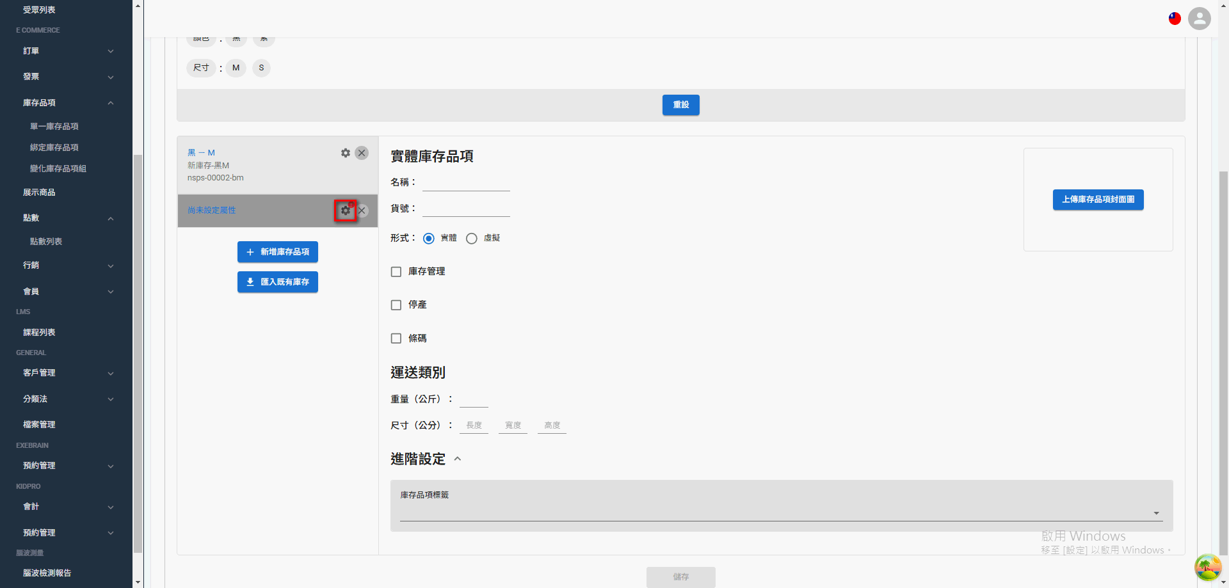
Task: Expand the 分類法 sidebar menu
Action: 111,399
